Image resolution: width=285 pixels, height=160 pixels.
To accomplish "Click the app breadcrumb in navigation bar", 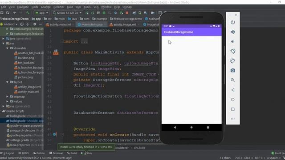I will (x=36, y=19).
